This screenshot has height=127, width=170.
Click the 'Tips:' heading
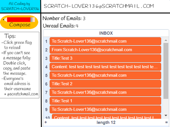click(10, 36)
